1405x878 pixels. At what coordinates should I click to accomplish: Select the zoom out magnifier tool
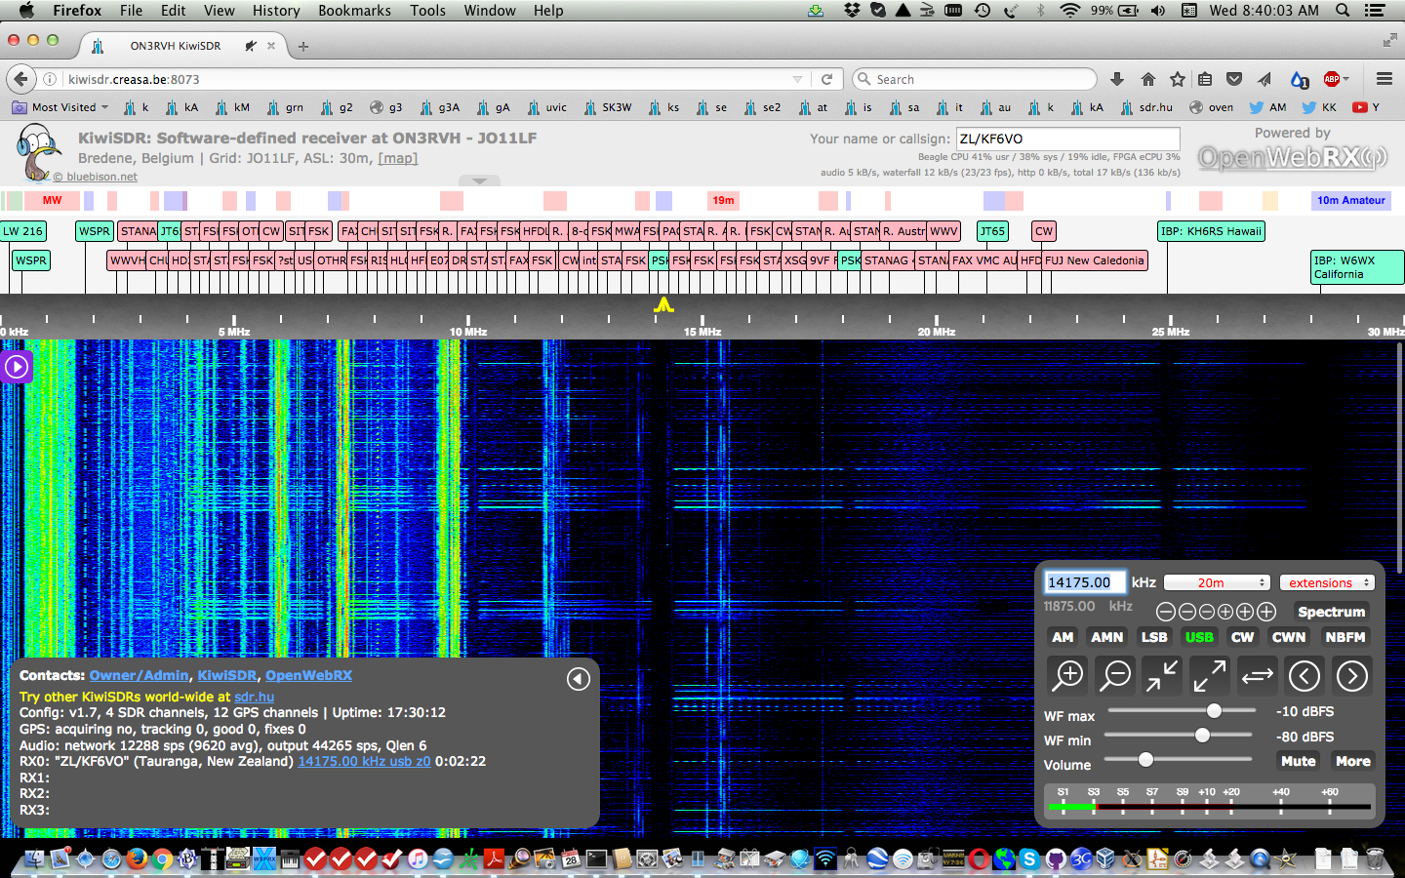[1114, 676]
